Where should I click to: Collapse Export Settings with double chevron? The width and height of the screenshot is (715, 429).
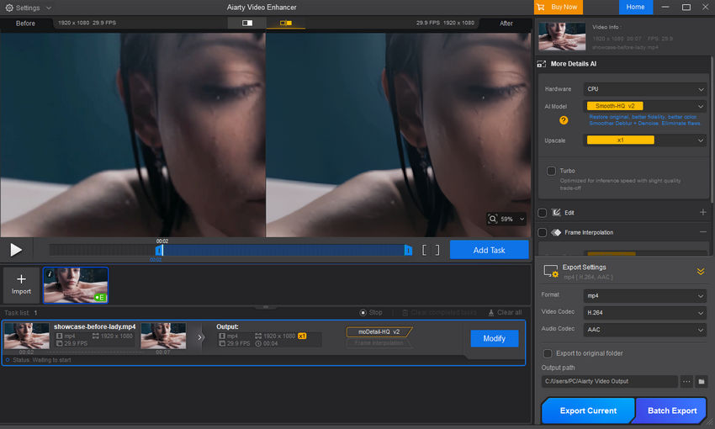[x=701, y=271]
